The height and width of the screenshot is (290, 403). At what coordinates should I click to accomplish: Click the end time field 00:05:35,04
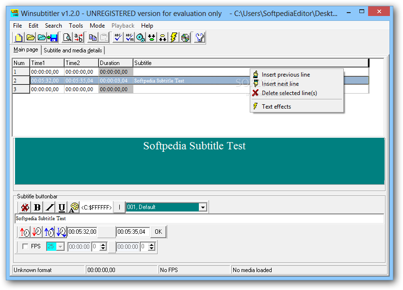point(132,232)
